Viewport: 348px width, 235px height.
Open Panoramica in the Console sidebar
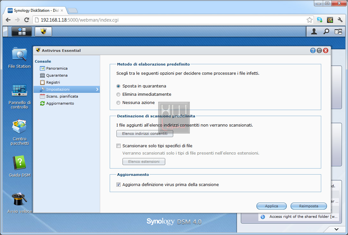(67, 68)
